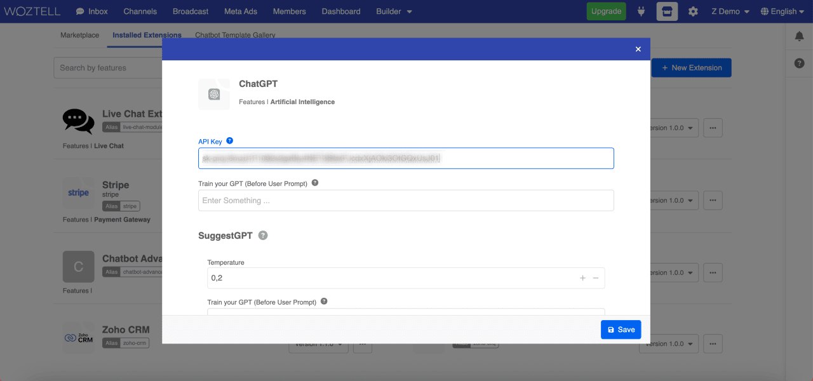Viewport: 813px width, 381px height.
Task: Click the 'stripe' alias tag
Action: point(121,206)
